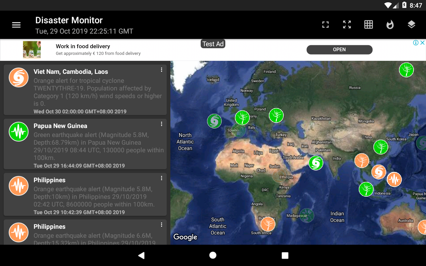Tap the ad info icon

point(416,43)
